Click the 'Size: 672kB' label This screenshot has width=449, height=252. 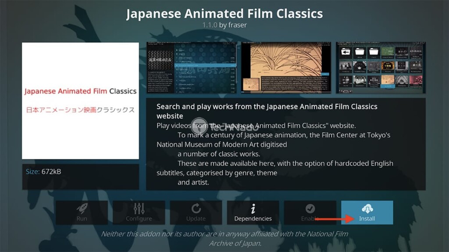43,171
